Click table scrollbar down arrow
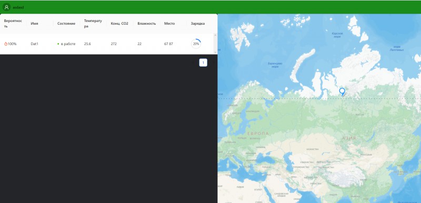Image resolution: width=421 pixels, height=203 pixels. click(x=215, y=52)
